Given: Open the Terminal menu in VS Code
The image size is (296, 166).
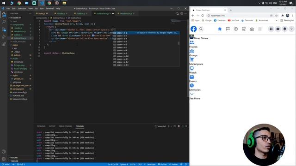Looking at the screenshot, I should pos(50,8).
